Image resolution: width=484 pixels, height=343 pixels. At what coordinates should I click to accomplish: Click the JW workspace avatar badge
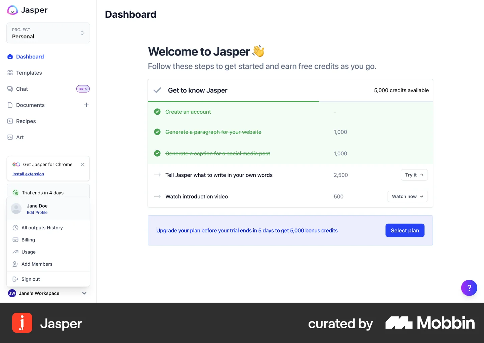(12, 293)
